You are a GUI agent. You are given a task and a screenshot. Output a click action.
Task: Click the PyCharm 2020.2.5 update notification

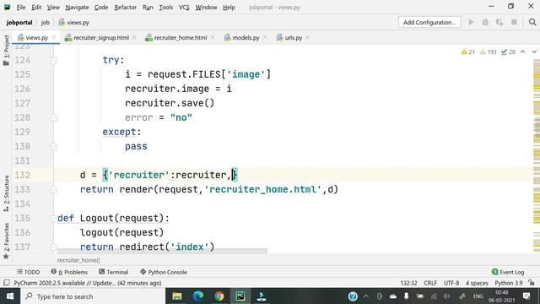[88, 283]
